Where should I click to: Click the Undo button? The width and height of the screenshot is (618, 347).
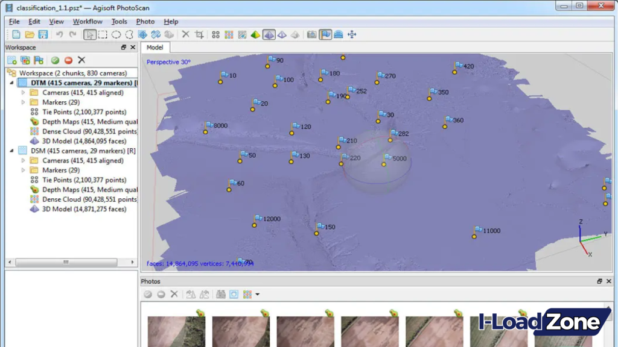tap(59, 34)
